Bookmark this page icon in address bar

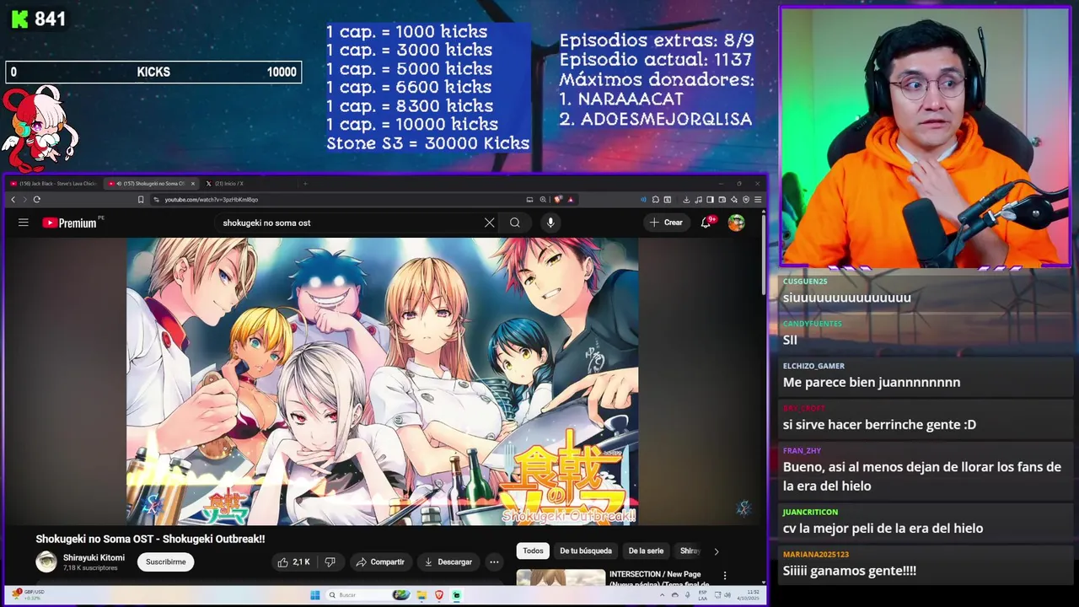[x=141, y=200]
